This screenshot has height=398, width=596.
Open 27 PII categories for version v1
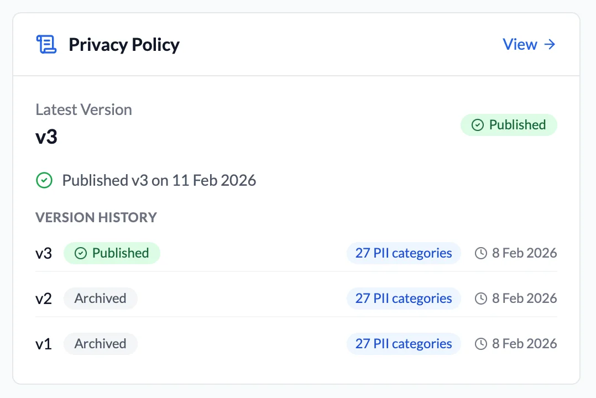tap(404, 343)
